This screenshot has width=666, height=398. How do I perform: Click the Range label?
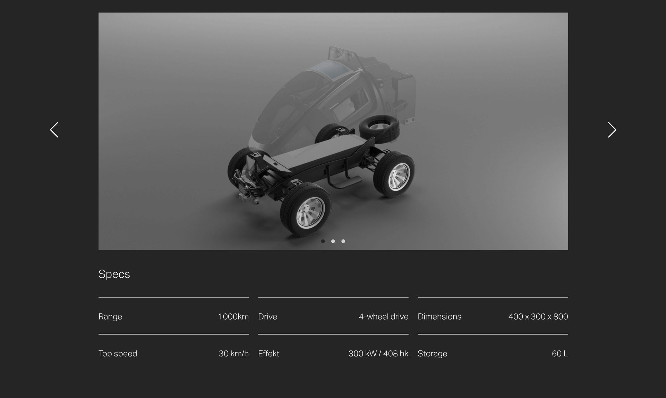click(x=110, y=316)
